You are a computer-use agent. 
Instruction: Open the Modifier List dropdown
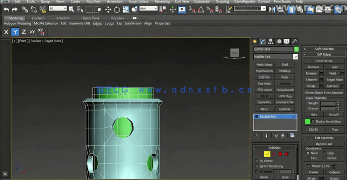(276, 57)
